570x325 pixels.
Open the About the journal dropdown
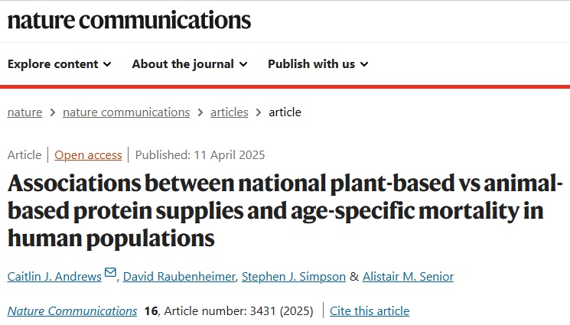[190, 64]
